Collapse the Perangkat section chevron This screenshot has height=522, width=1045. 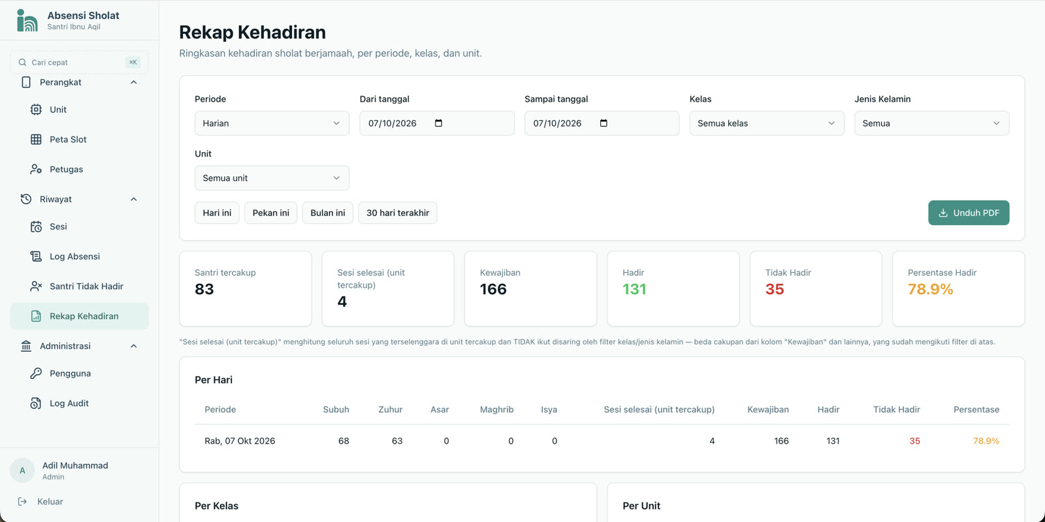pyautogui.click(x=134, y=82)
